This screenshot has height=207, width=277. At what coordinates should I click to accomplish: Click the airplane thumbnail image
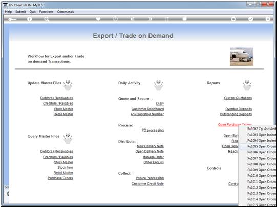coord(242,57)
